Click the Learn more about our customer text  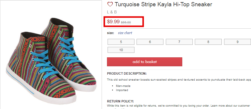point(230,106)
